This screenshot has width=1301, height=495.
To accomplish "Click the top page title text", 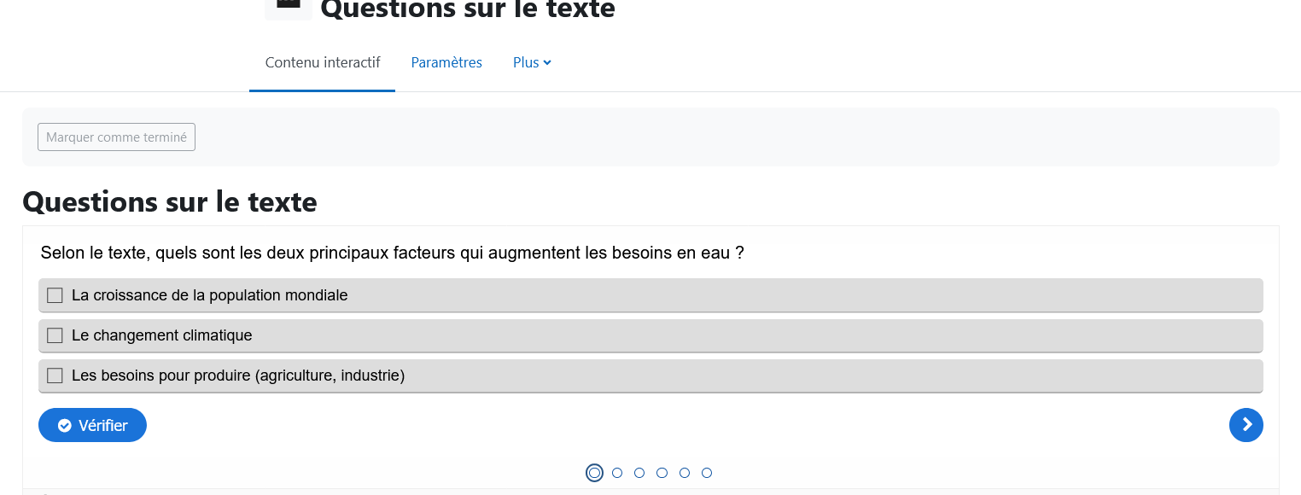I will pyautogui.click(x=468, y=9).
